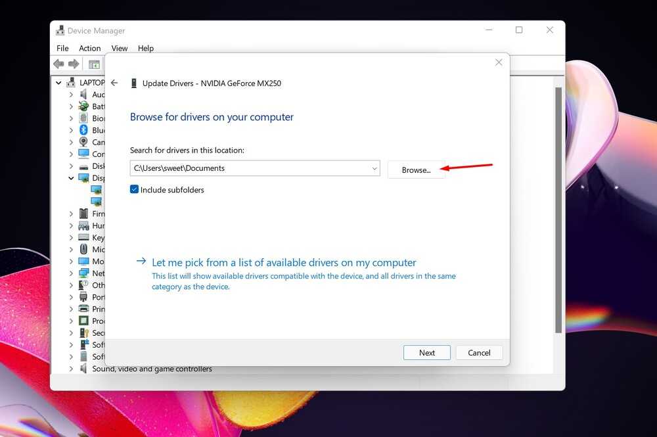Uncheck the Include subfolders checkbox

coord(134,190)
